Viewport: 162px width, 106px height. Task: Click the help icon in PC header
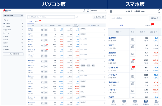coord(84,10)
